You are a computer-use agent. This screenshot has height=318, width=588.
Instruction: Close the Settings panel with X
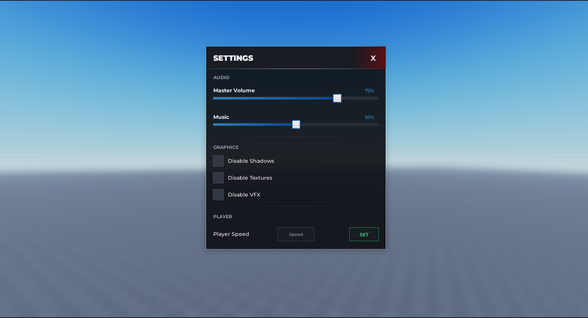(373, 58)
